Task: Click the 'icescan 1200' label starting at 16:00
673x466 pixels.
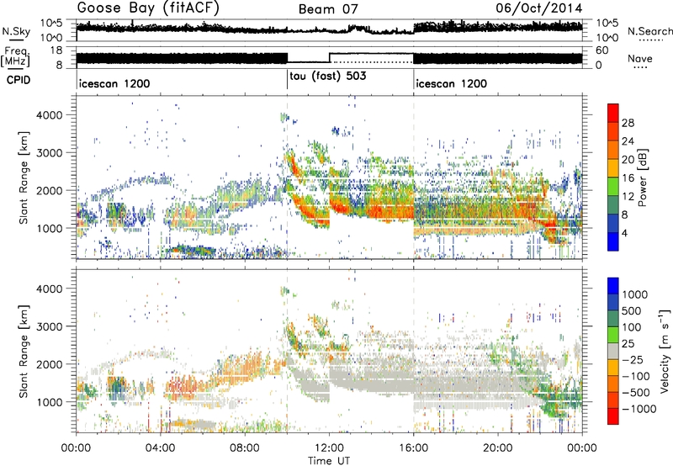Action: pyautogui.click(x=452, y=83)
